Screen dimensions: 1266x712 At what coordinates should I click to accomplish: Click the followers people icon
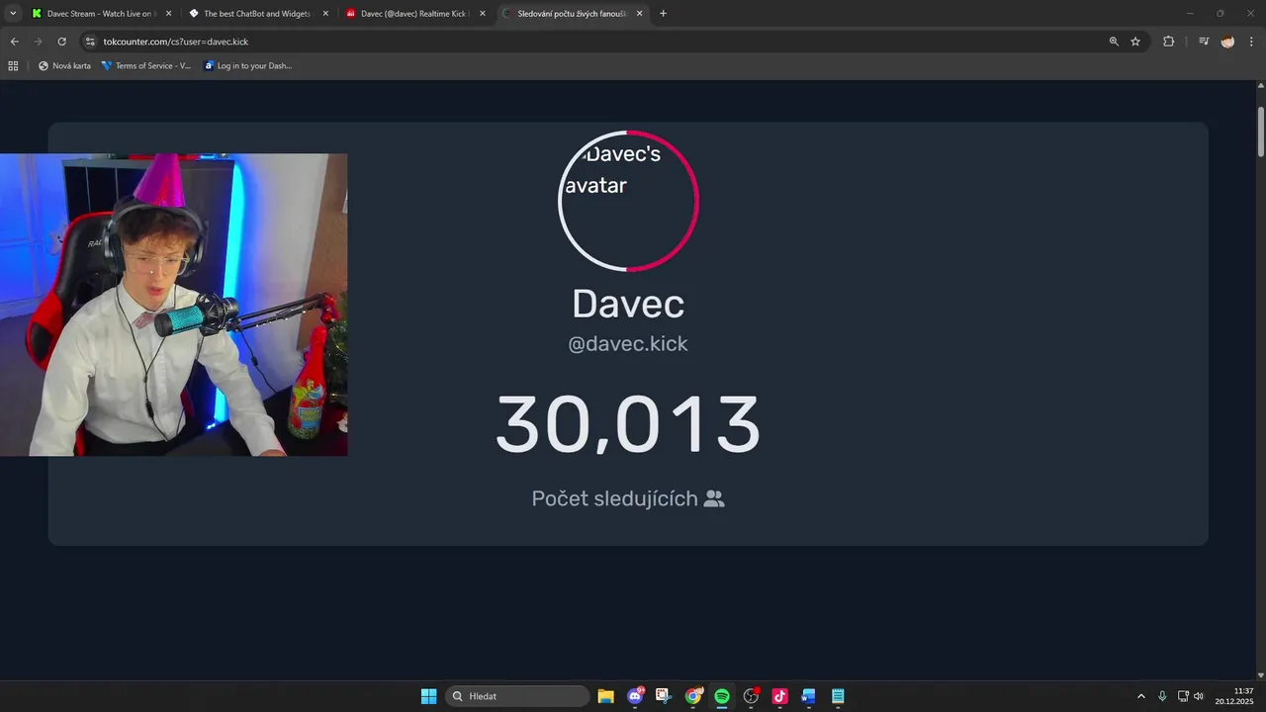click(714, 498)
